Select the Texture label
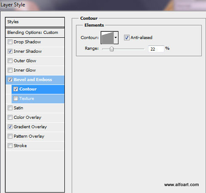206x193 pixels. [27, 99]
